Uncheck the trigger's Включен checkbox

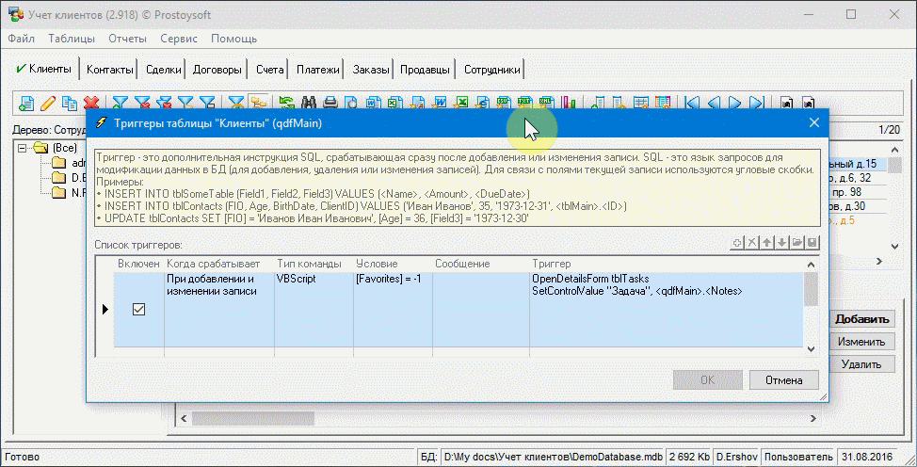pos(138,310)
